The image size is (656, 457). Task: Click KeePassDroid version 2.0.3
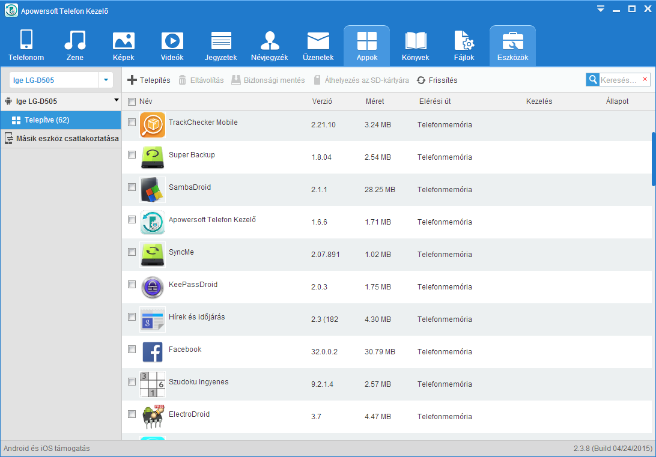[319, 287]
